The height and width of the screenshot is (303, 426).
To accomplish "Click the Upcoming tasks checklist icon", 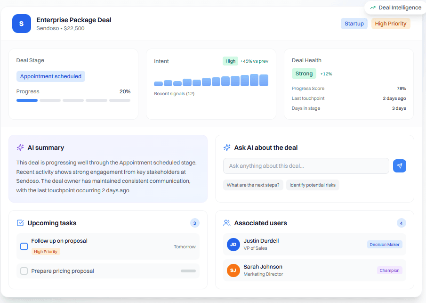I will pyautogui.click(x=20, y=223).
